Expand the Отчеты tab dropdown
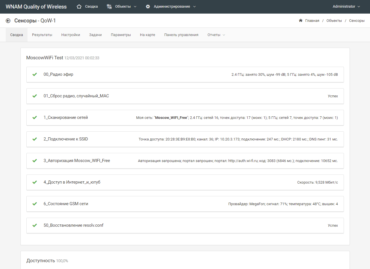Image resolution: width=370 pixels, height=269 pixels. [216, 35]
